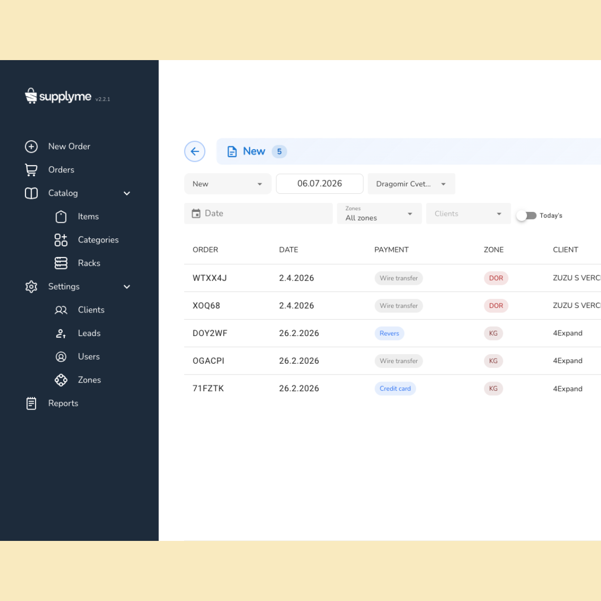Go to Categories page
601x601 pixels.
[x=98, y=240]
